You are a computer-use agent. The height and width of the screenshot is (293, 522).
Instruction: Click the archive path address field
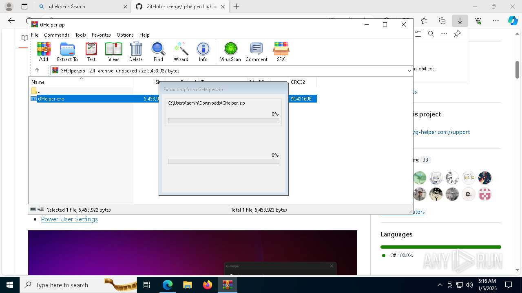point(232,70)
